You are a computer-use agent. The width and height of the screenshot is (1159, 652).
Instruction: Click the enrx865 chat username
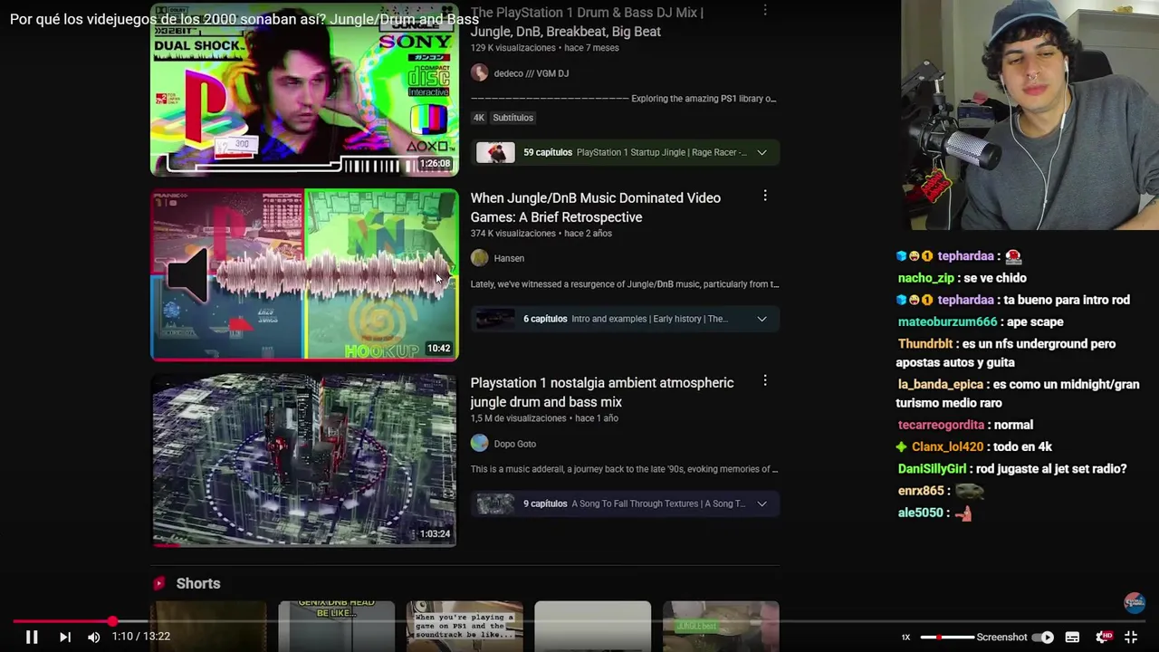click(x=921, y=491)
